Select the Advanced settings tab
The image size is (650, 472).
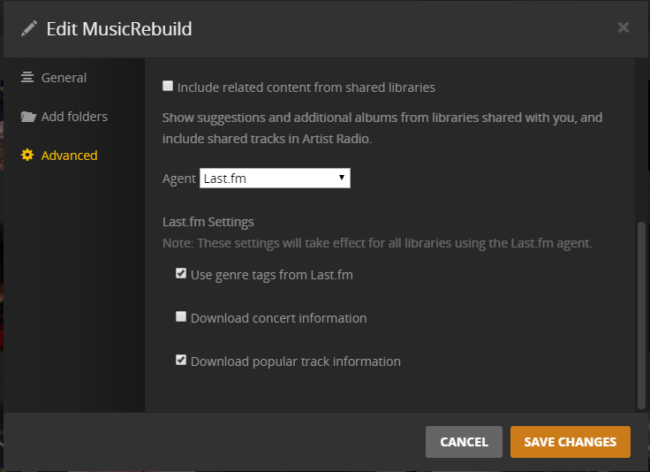[69, 156]
